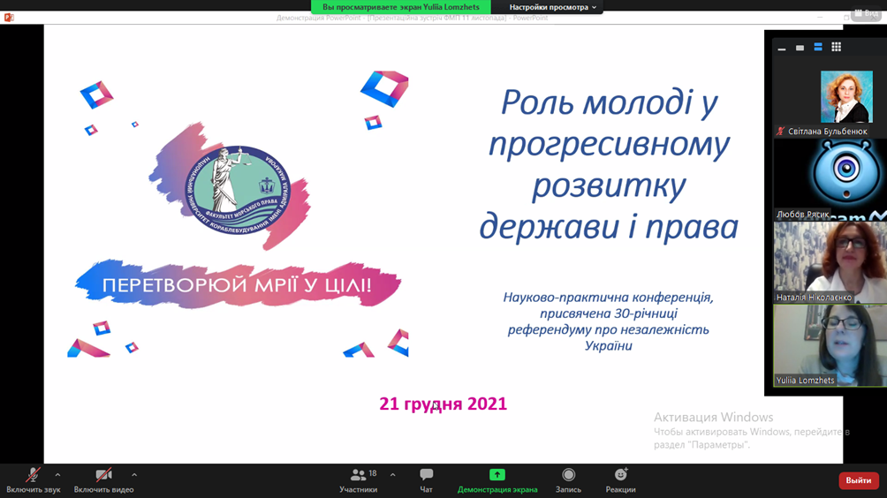
Task: Expand arrow next to participants count
Action: (393, 475)
